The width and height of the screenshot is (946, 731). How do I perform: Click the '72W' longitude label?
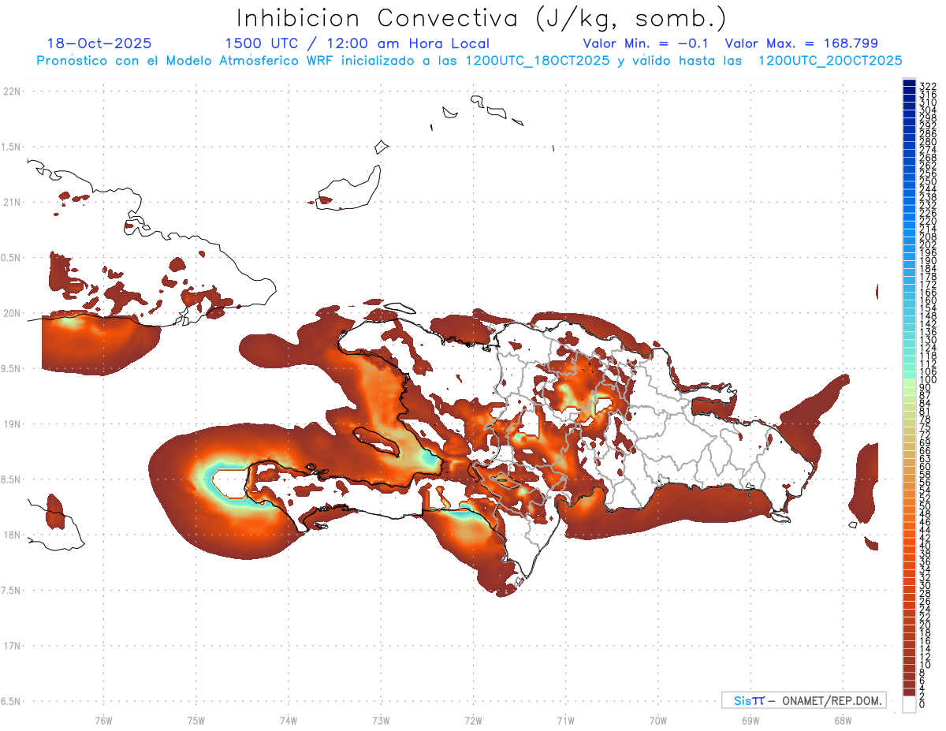(473, 719)
